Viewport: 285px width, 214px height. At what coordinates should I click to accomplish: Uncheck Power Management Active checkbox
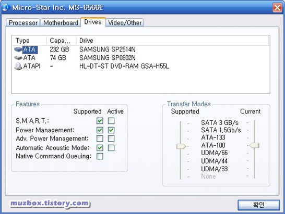click(x=111, y=130)
